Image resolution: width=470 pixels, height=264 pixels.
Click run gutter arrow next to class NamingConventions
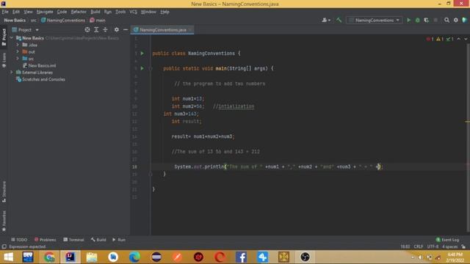142,54
